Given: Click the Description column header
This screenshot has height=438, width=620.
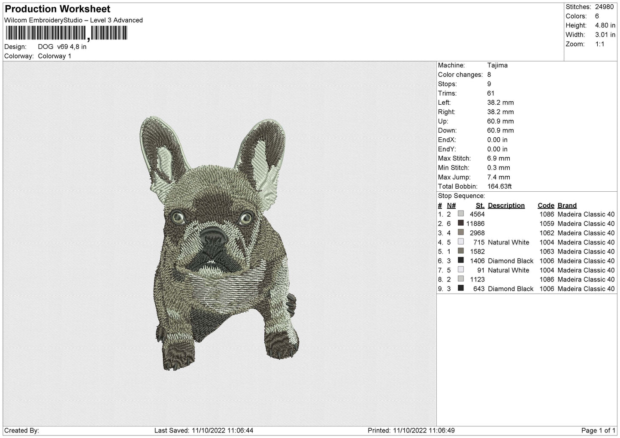Looking at the screenshot, I should tap(506, 205).
